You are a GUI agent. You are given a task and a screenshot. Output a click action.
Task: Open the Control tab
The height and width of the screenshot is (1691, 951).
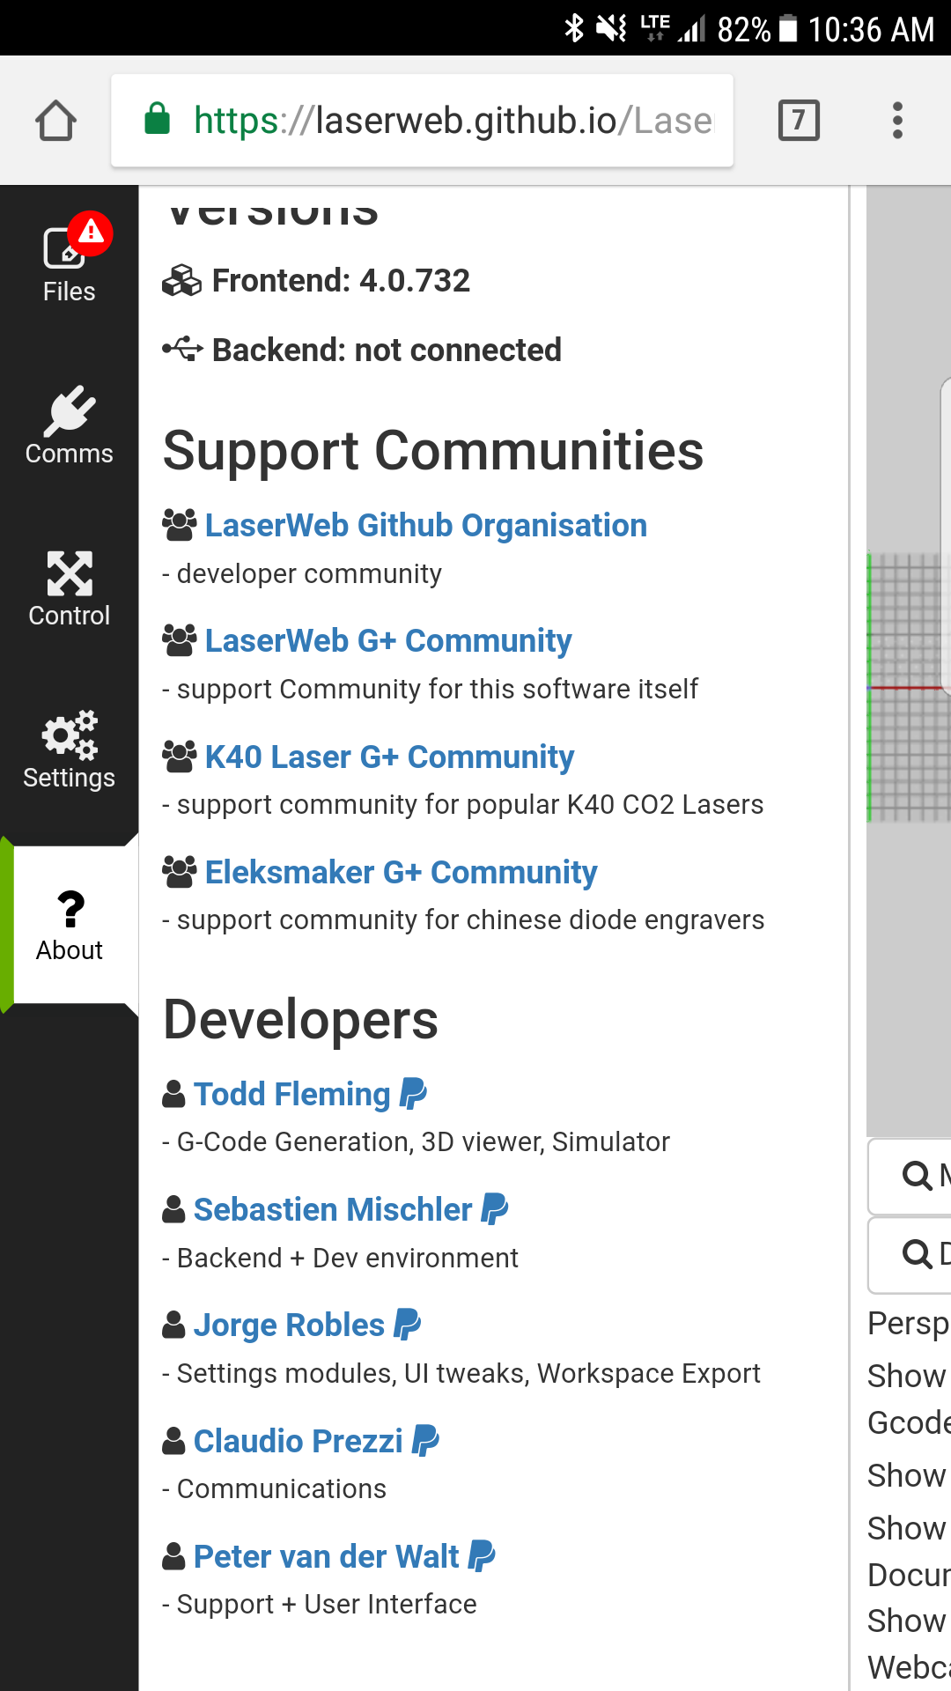[69, 587]
